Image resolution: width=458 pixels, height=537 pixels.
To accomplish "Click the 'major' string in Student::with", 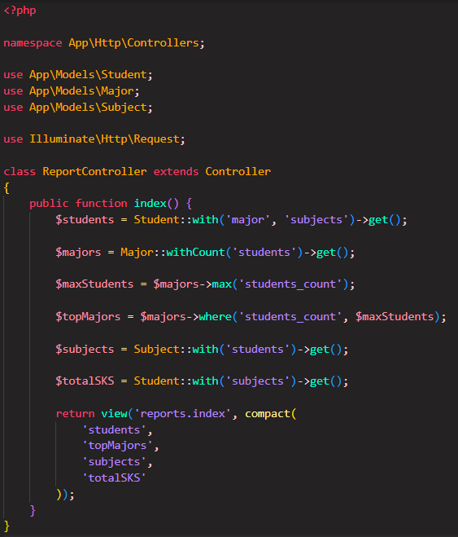I will pyautogui.click(x=248, y=219).
